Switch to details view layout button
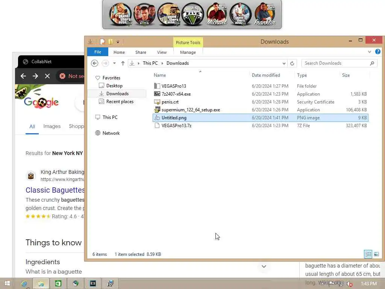Image resolution: width=385 pixels, height=289 pixels. click(x=368, y=254)
